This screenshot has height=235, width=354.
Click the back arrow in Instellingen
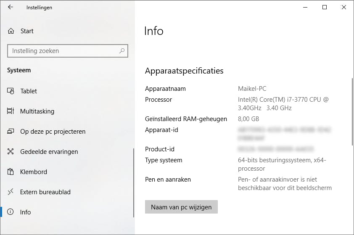click(x=11, y=7)
